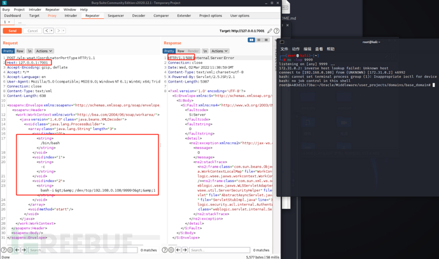439x259 pixels.
Task: Select the side-by-side layout icon
Action: [251, 40]
